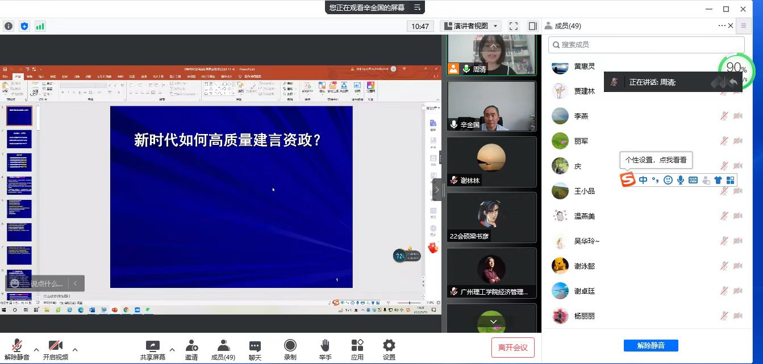Open the 应用 apps icon
763x364 pixels.
pos(357,346)
